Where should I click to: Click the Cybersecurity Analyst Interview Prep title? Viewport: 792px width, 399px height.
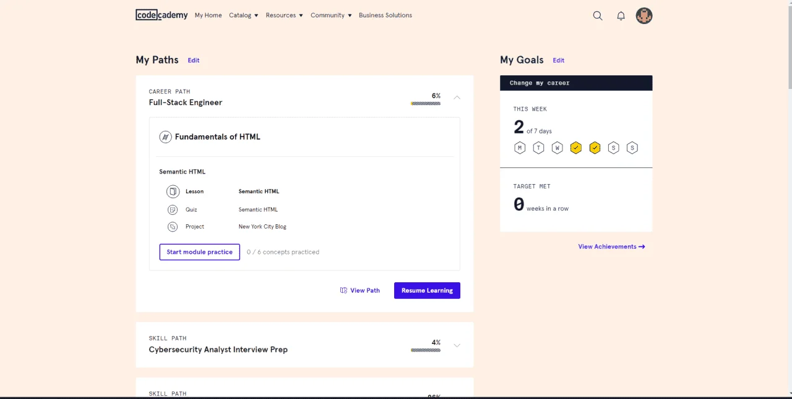(x=218, y=350)
